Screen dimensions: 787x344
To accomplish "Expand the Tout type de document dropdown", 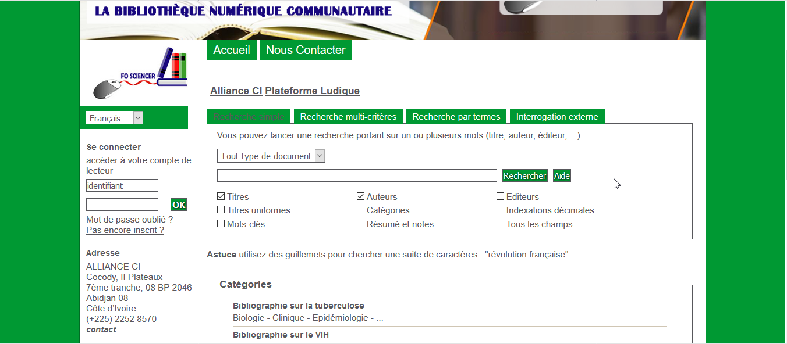I will pos(271,156).
